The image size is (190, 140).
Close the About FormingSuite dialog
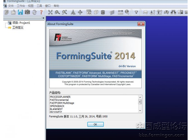coord(141,24)
